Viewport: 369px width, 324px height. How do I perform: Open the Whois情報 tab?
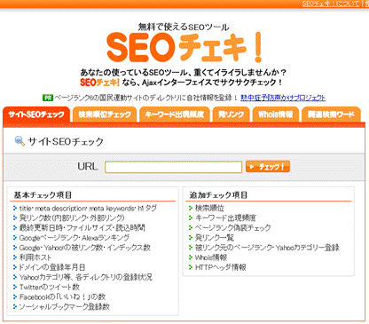coord(276,115)
